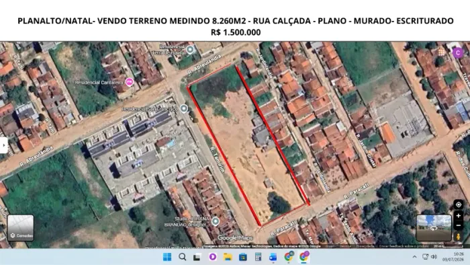Image resolution: width=470 pixels, height=265 pixels.
Task: Click the Google Maps logo
Action: click(x=235, y=238)
